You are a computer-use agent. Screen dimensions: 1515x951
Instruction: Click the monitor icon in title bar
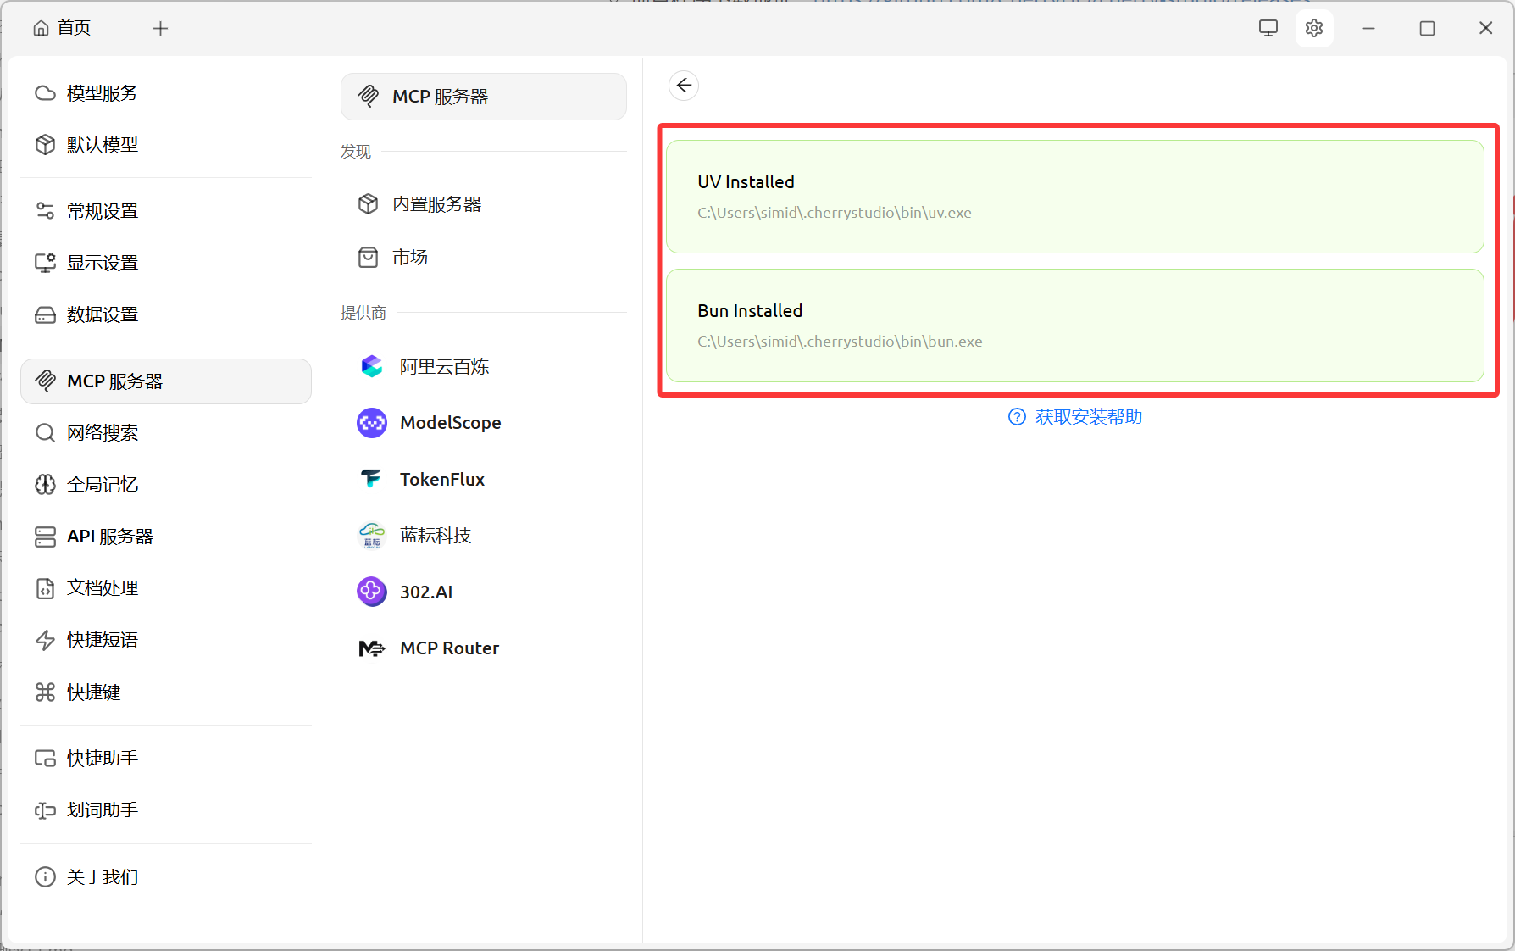pyautogui.click(x=1268, y=29)
